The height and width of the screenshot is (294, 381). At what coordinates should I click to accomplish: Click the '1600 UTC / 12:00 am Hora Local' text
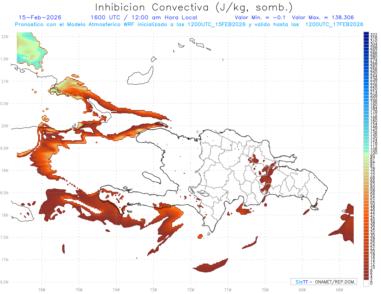144,18
